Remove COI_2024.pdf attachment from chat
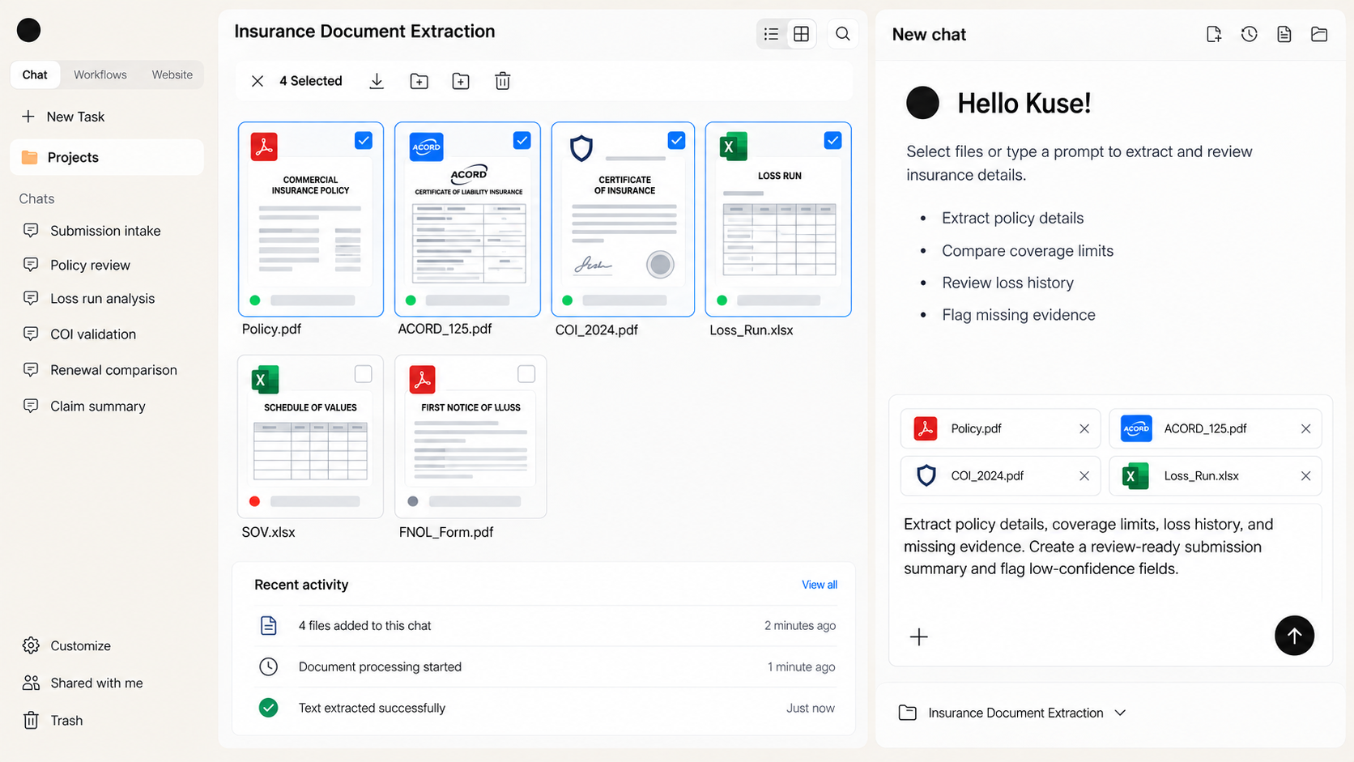The image size is (1354, 762). (x=1084, y=475)
